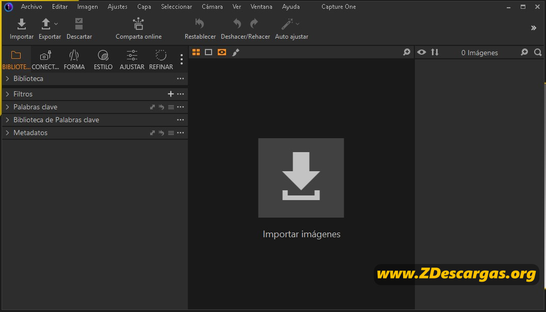This screenshot has height=312, width=546.
Task: Click the large Importar imágenes tile
Action: click(301, 178)
